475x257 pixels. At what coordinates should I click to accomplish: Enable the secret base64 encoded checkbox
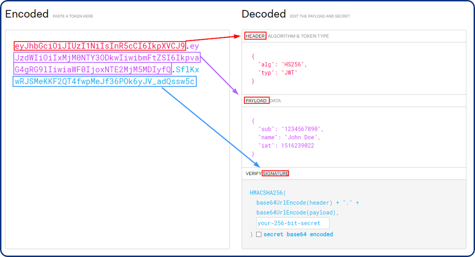258,234
